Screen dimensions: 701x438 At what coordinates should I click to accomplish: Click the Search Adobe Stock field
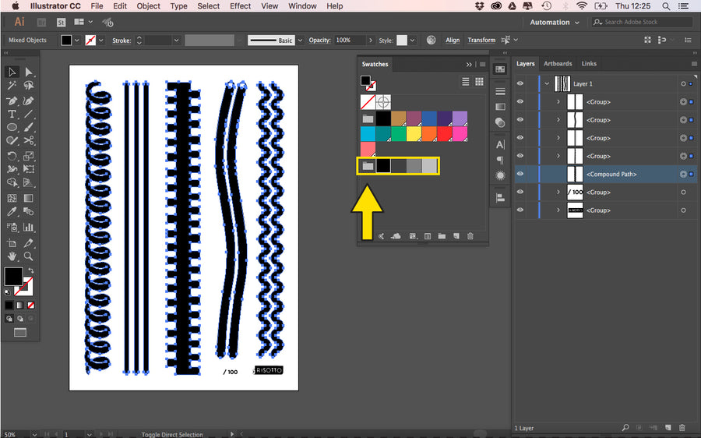coord(642,23)
